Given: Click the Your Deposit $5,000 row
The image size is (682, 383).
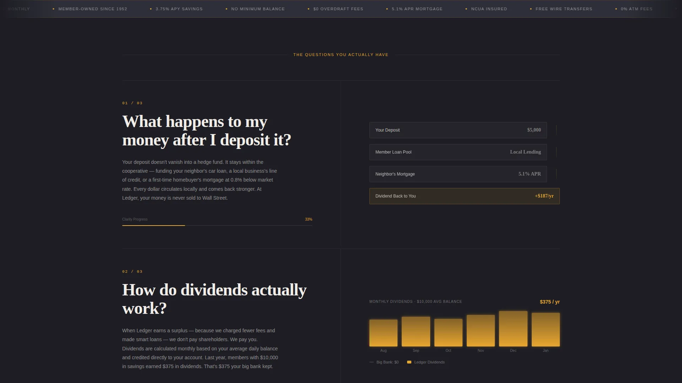Looking at the screenshot, I should point(458,130).
